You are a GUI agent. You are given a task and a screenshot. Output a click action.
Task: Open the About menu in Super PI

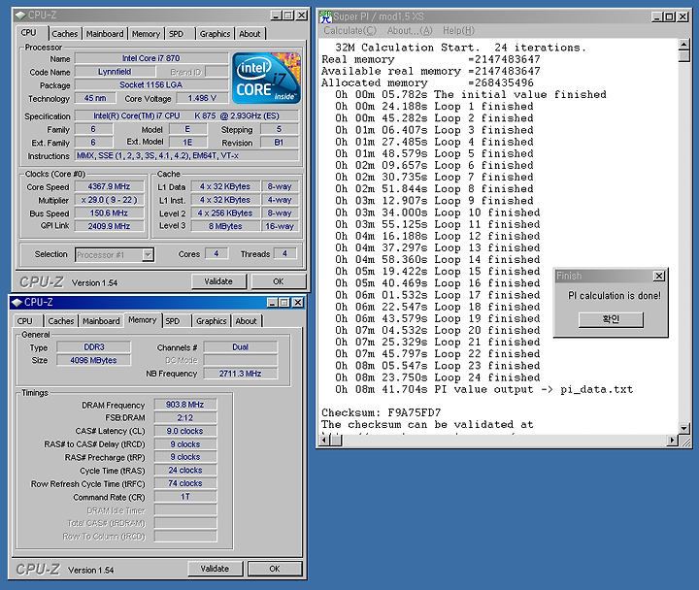410,31
